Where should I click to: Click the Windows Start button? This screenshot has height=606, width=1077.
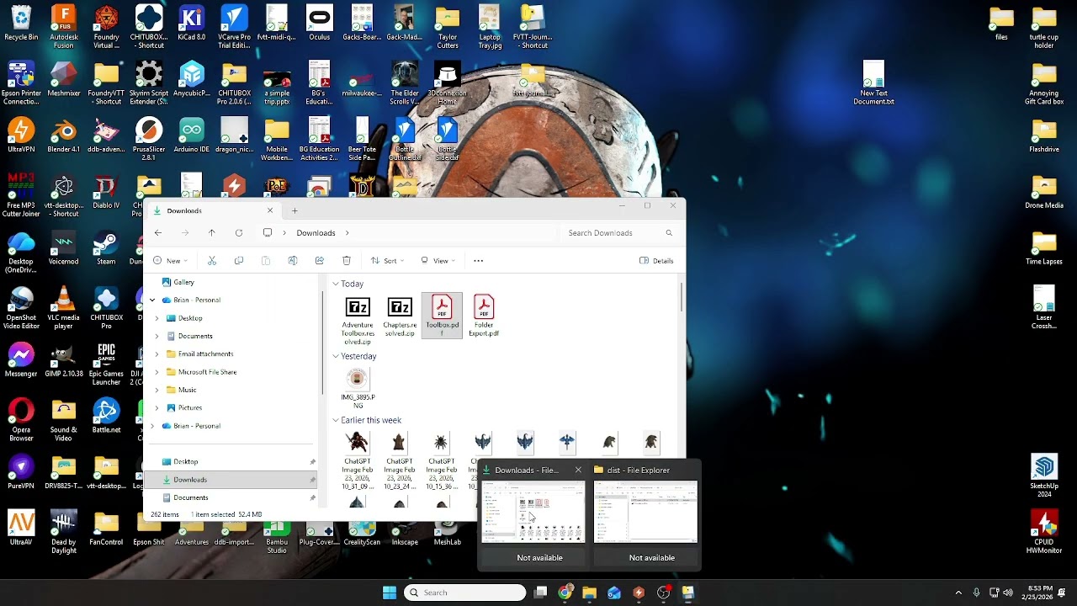[390, 593]
